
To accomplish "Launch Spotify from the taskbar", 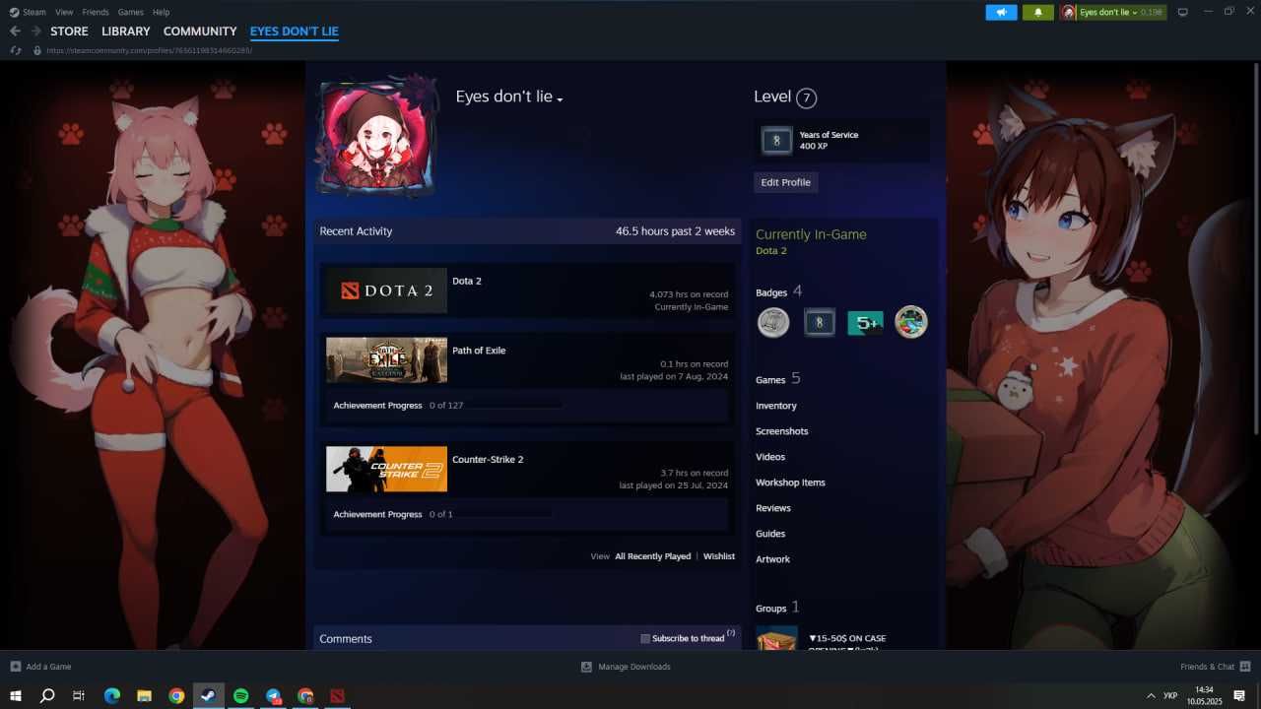I will (x=240, y=695).
